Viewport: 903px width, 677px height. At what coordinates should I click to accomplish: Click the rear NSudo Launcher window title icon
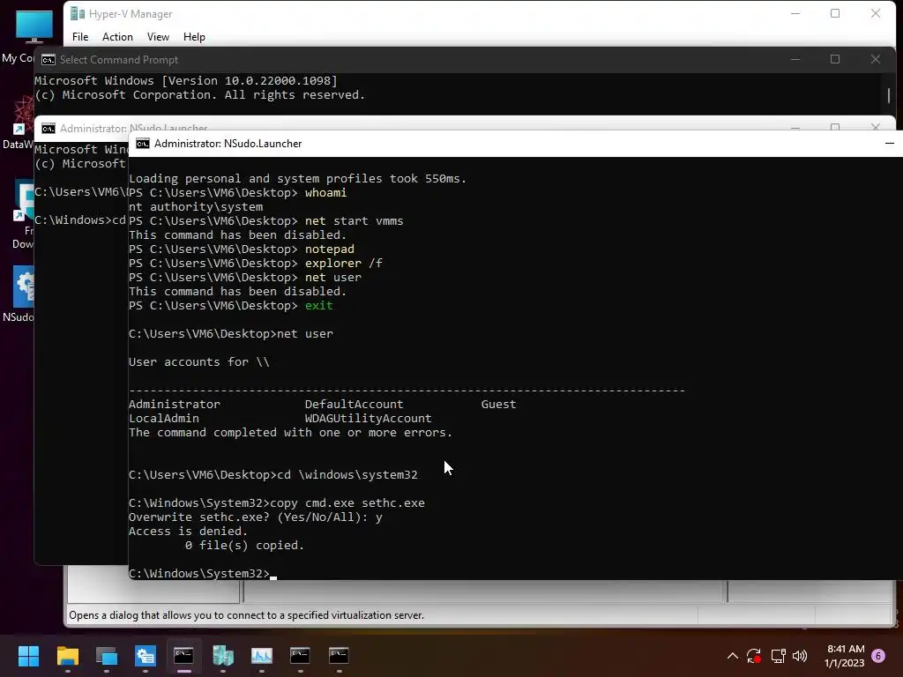(x=49, y=129)
